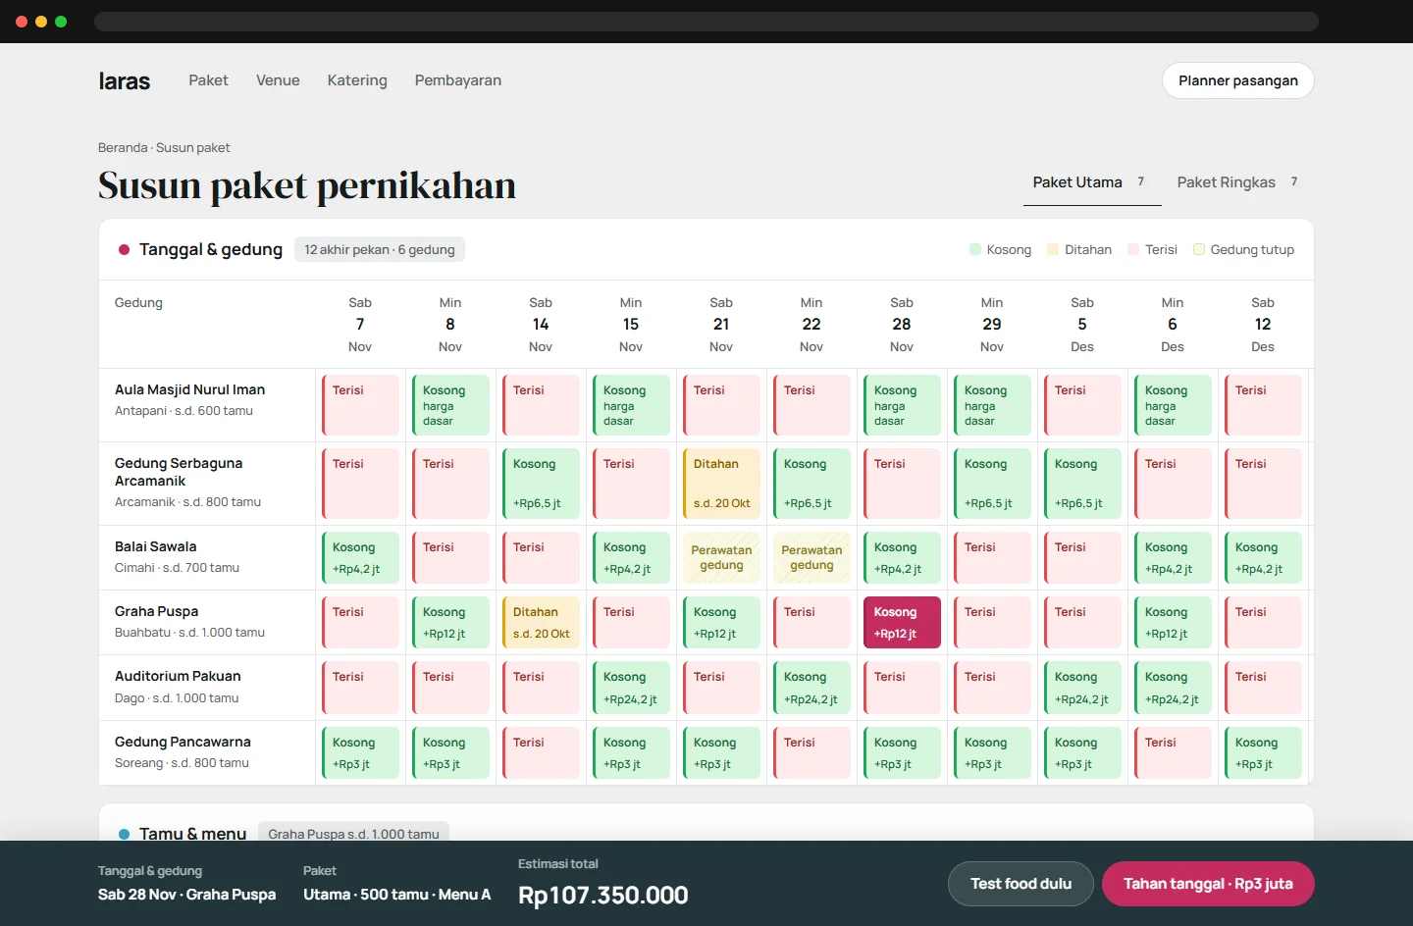Switch to the Paket Ringkas tab
Screen dimensions: 1413x926
pyautogui.click(x=1238, y=182)
